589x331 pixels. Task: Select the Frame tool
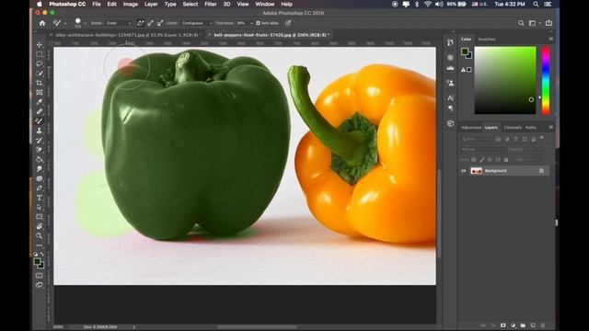pos(39,92)
